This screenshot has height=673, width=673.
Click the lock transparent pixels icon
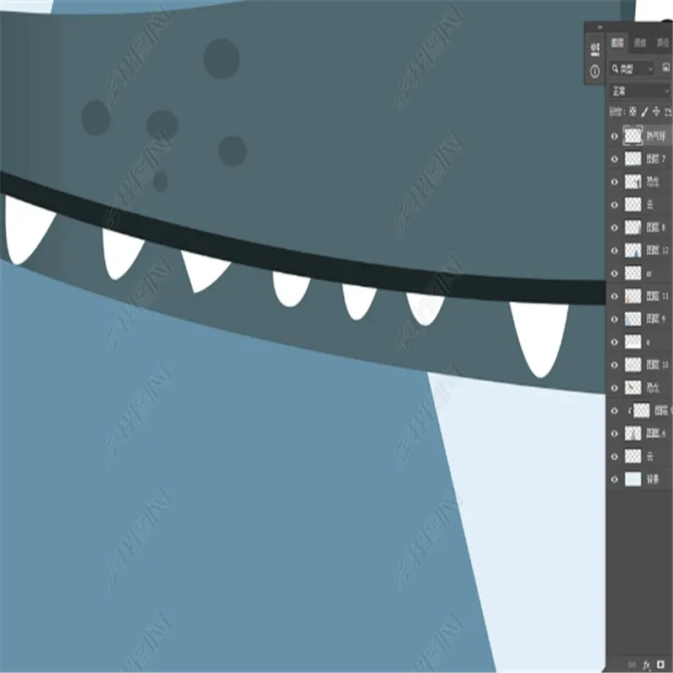[x=633, y=112]
